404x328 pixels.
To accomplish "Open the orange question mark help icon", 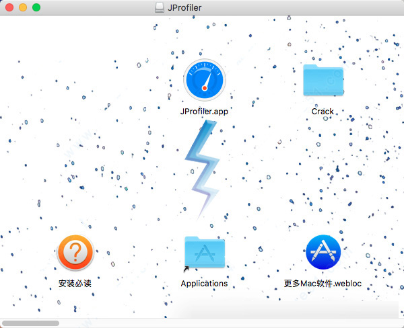I will point(75,253).
